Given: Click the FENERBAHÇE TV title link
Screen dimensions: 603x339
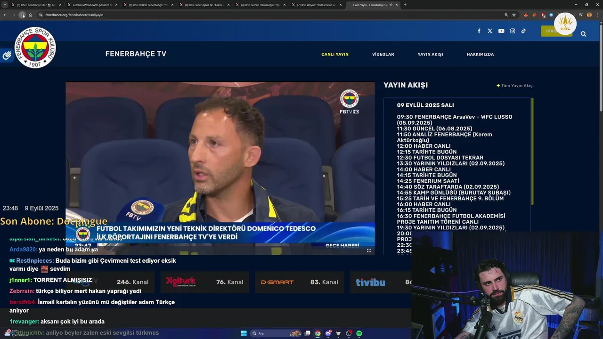Looking at the screenshot, I should 136,54.
